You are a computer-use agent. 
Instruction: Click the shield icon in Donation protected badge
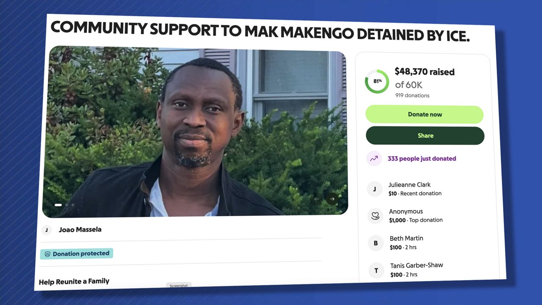[x=47, y=254]
